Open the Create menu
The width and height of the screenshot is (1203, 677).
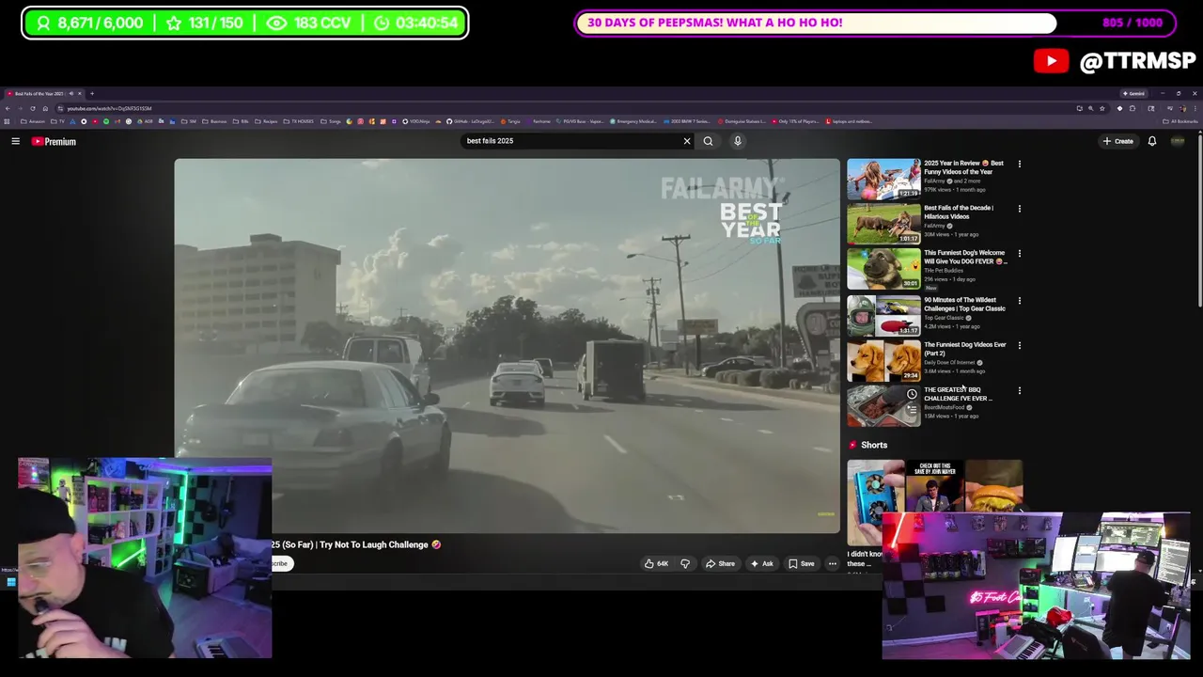click(x=1118, y=141)
